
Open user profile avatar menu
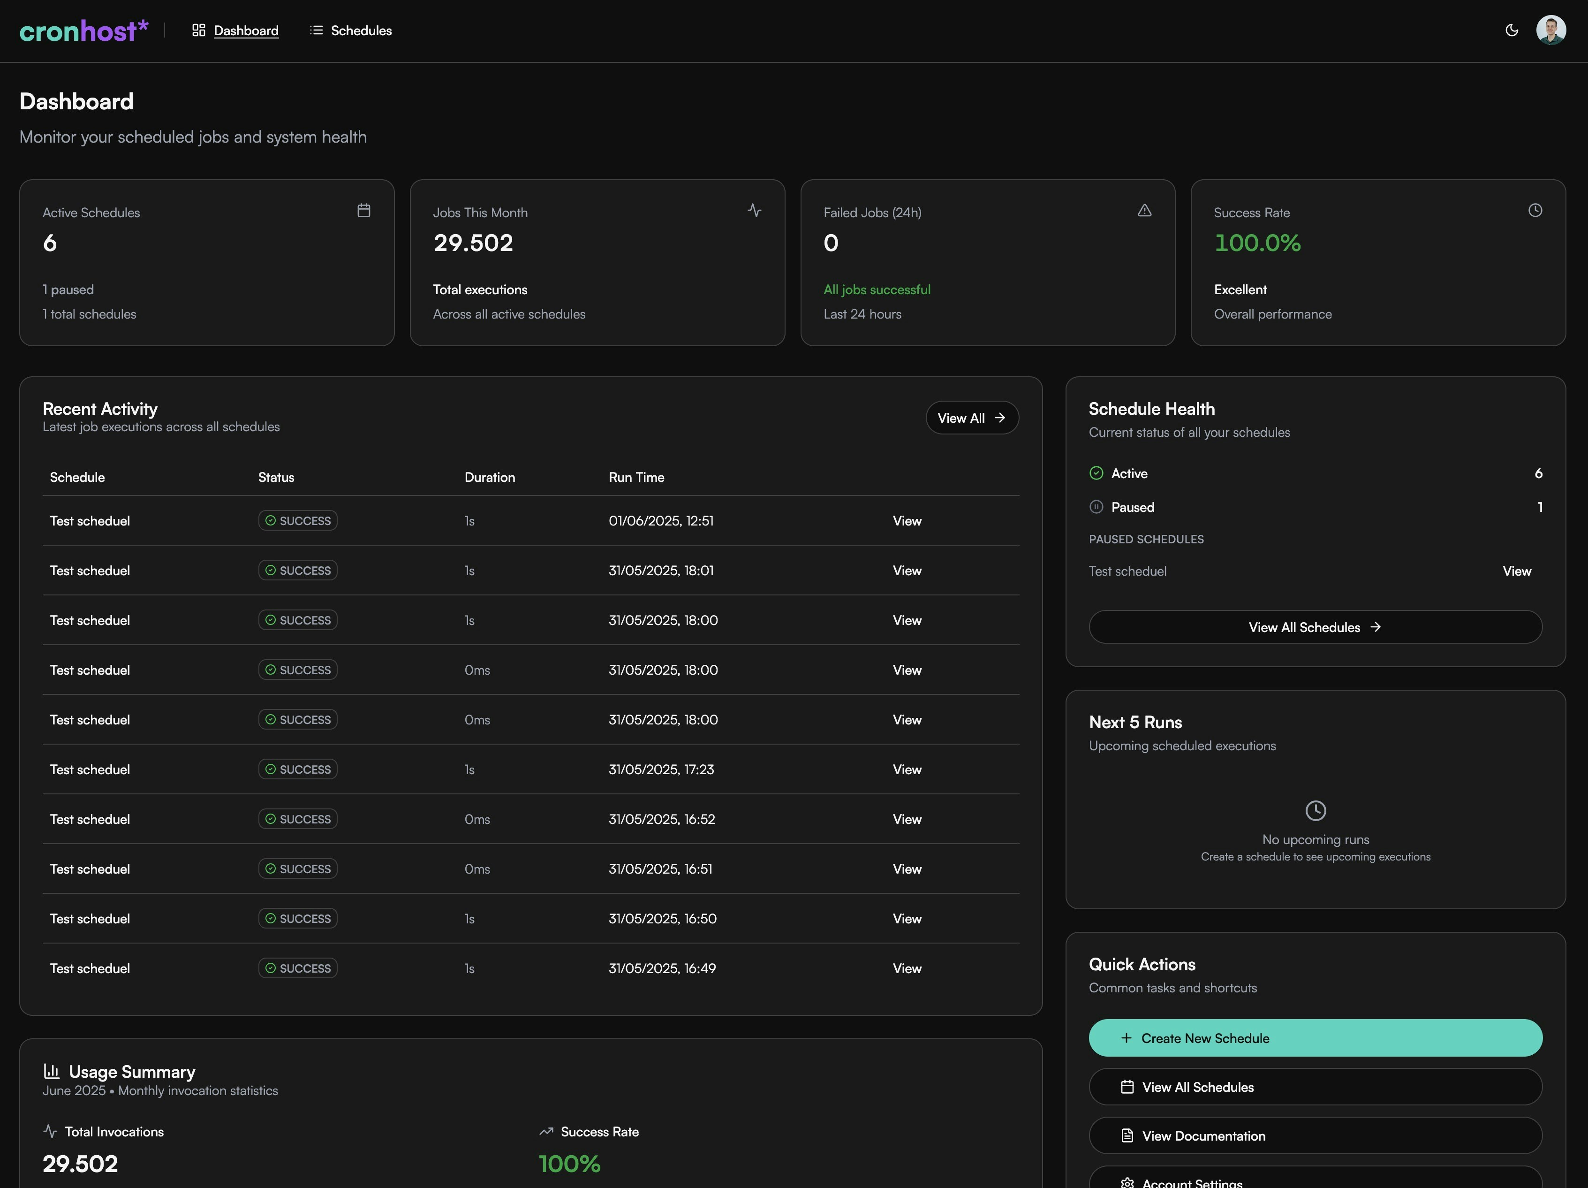(x=1550, y=30)
